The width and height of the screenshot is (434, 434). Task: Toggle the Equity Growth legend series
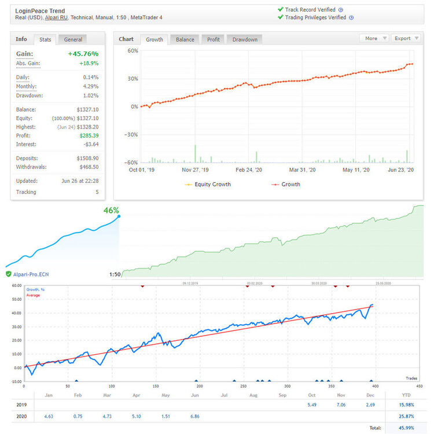coord(208,185)
